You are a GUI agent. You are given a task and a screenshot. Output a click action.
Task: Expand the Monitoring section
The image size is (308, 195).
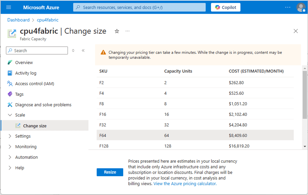coord(26,147)
